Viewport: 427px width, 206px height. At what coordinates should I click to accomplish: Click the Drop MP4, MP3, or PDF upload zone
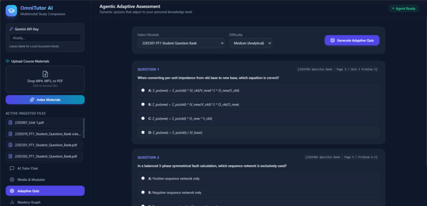click(45, 79)
